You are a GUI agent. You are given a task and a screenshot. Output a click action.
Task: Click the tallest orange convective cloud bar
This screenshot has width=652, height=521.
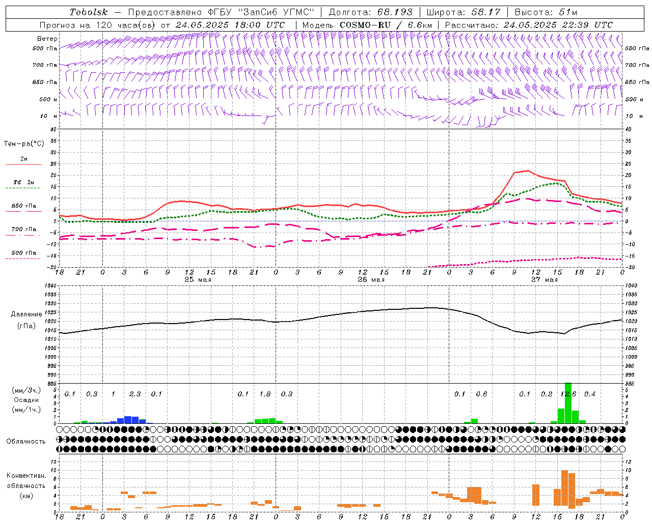click(x=564, y=488)
